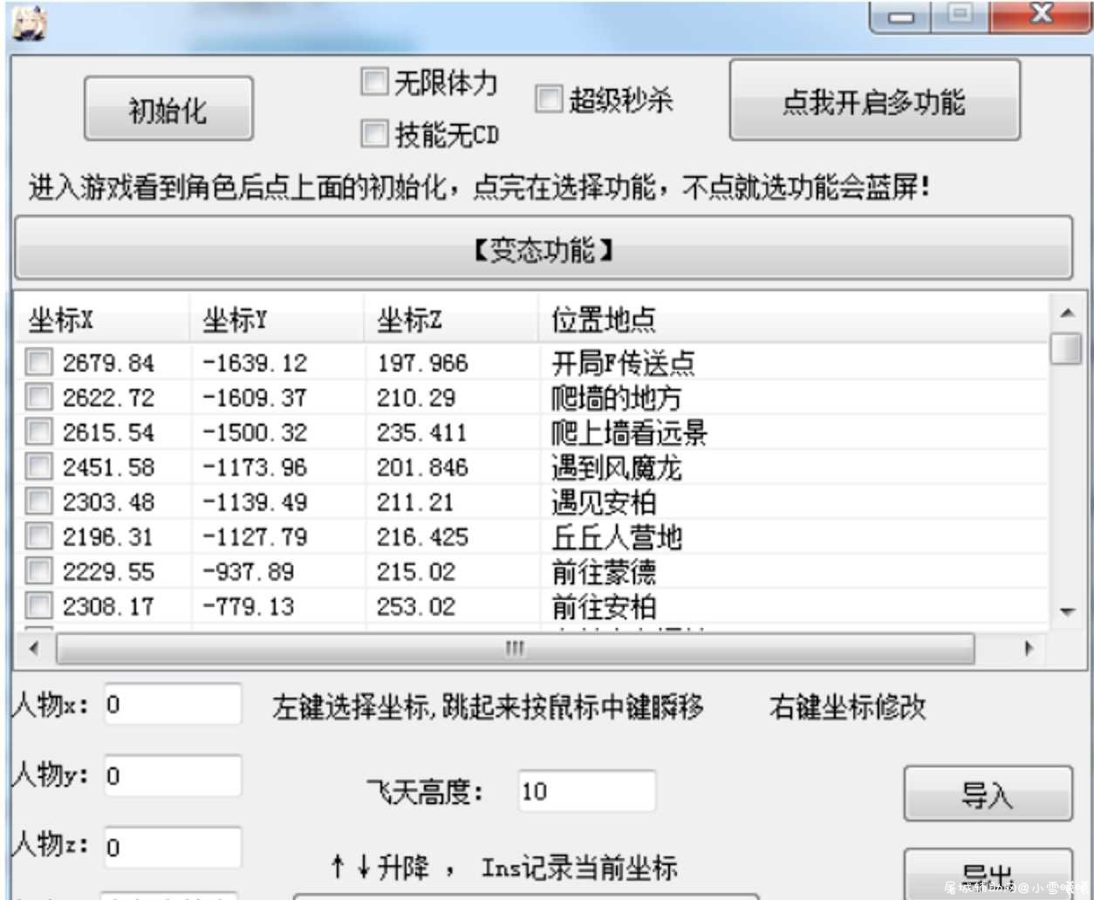Click the 坐标X column header

[x=103, y=319]
